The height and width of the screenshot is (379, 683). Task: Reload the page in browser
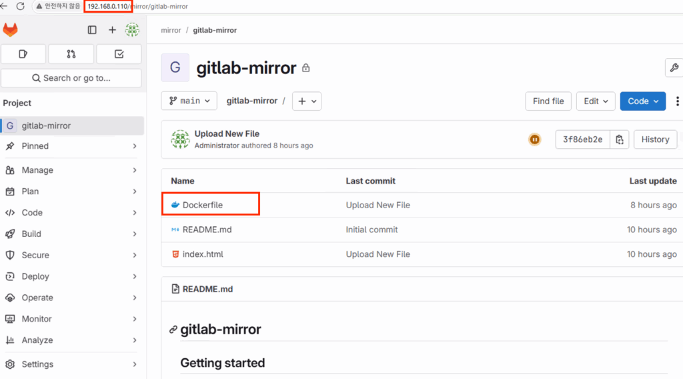21,6
